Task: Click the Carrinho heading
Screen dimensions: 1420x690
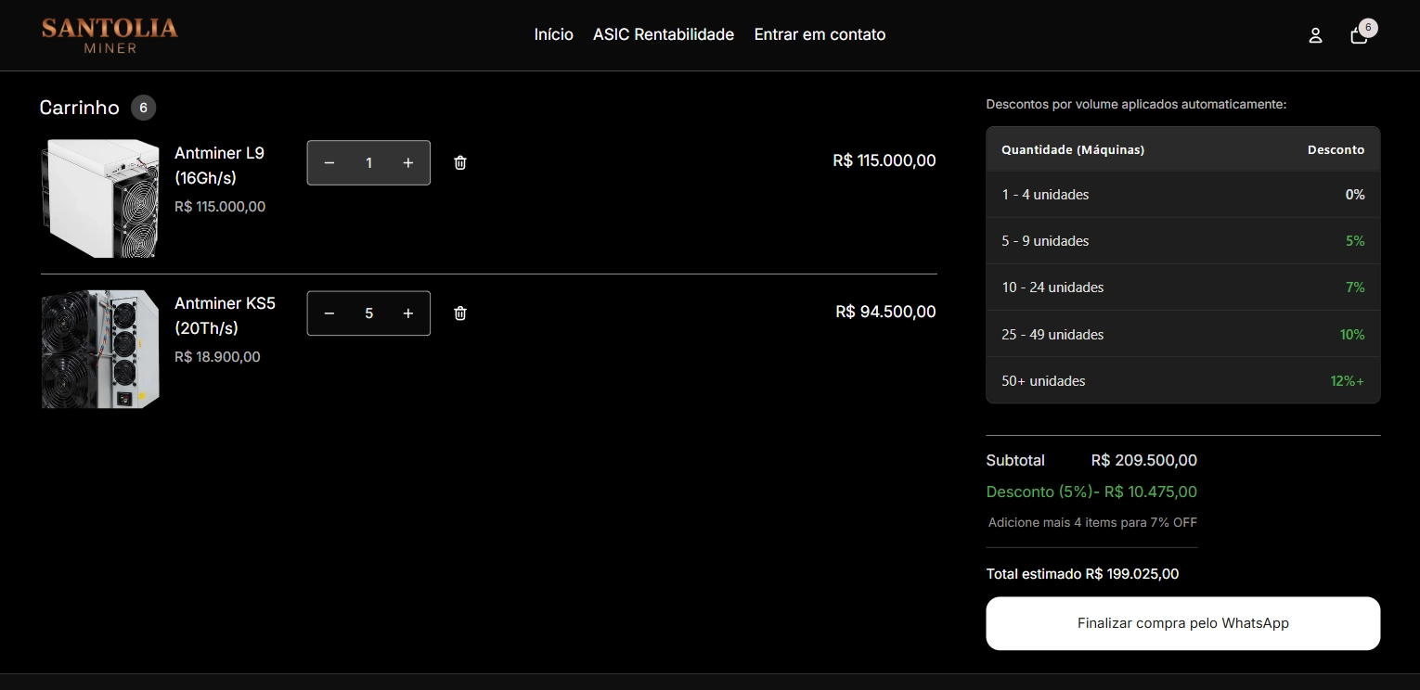Action: [x=80, y=108]
